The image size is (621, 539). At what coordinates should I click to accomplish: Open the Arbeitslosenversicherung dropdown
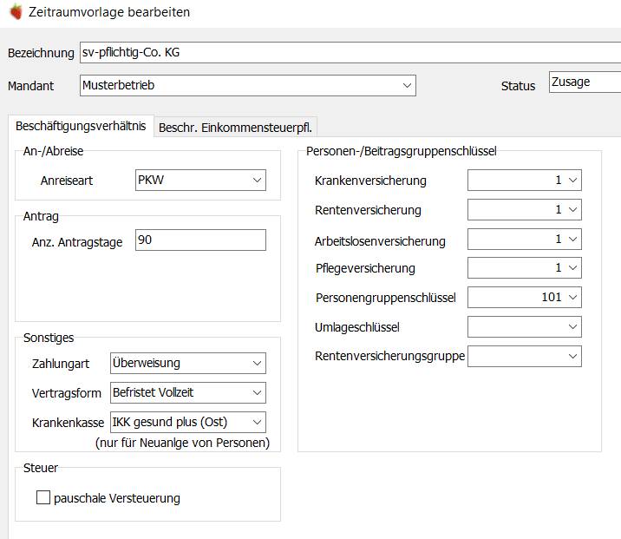click(525, 239)
